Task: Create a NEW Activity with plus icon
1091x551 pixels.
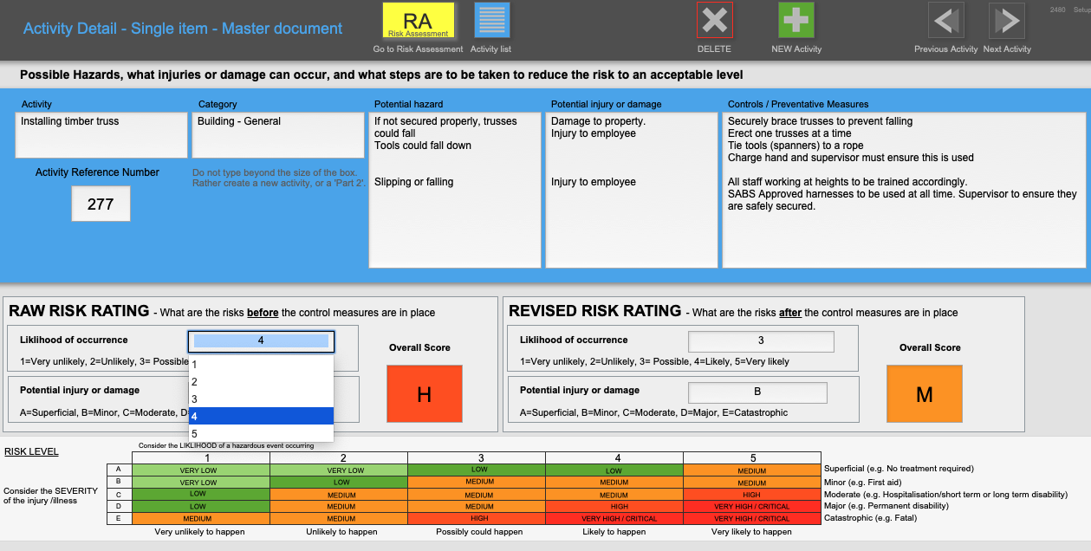Action: [x=796, y=21]
